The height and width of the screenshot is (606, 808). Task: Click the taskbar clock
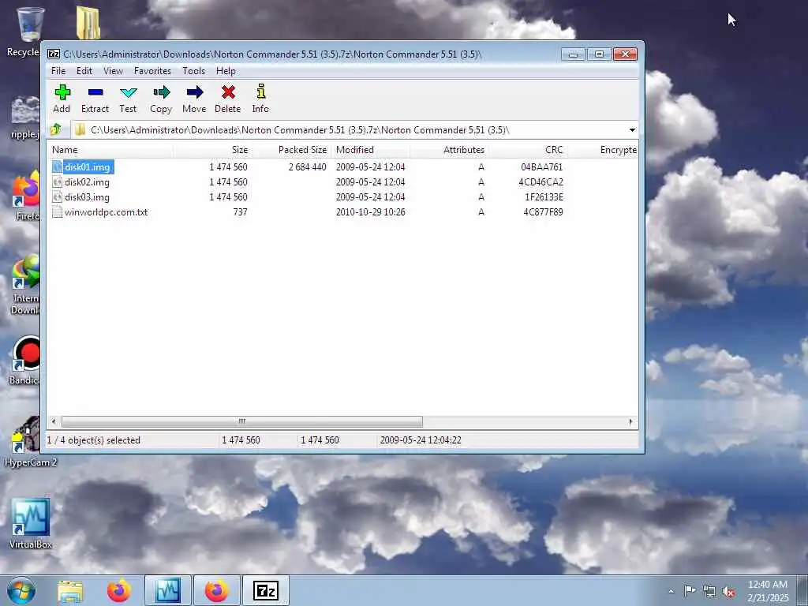[x=768, y=591]
